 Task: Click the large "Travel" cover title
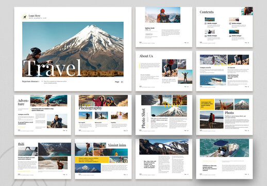(52, 68)
